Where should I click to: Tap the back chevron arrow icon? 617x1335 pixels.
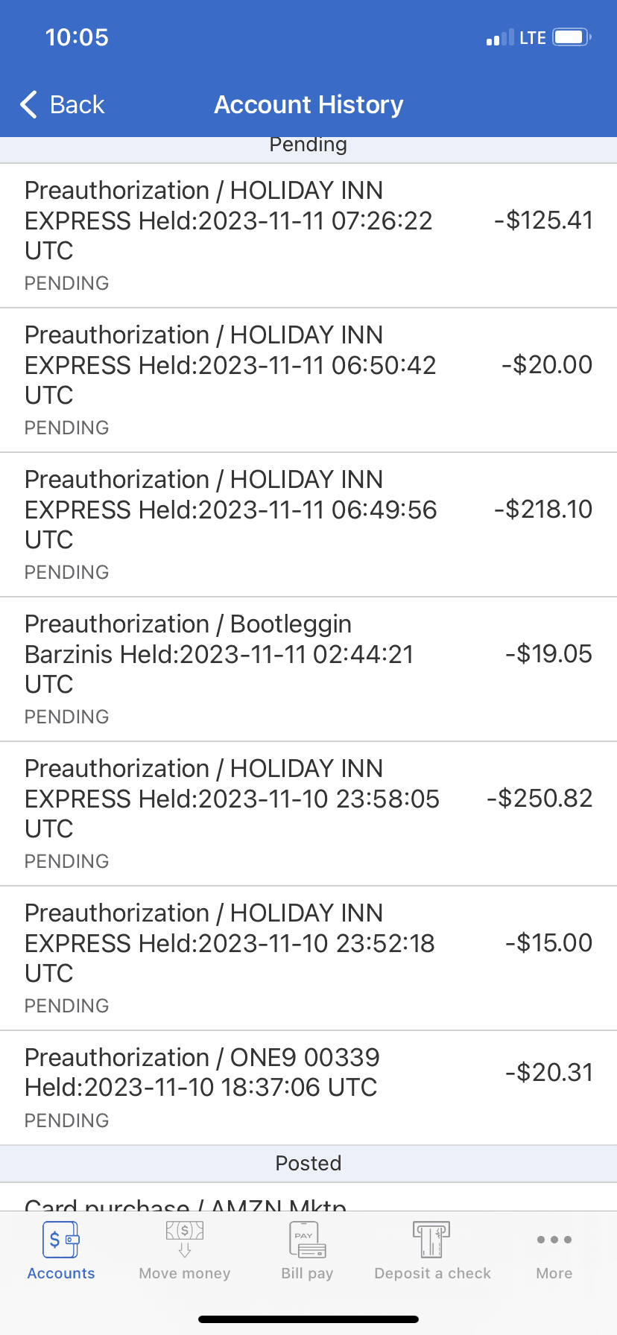coord(29,105)
